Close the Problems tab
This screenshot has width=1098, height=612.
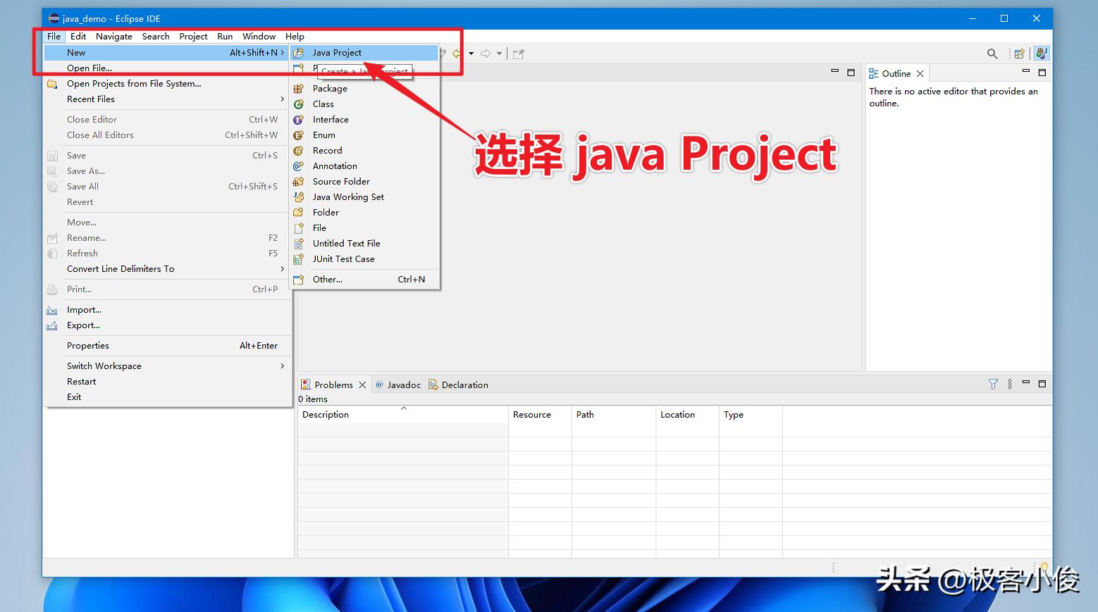coord(364,385)
